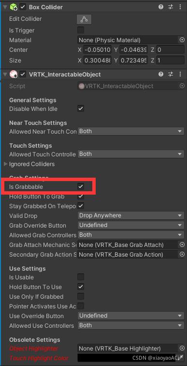187x366 pixels.
Task: Click the Size X value field
Action: coord(97,61)
